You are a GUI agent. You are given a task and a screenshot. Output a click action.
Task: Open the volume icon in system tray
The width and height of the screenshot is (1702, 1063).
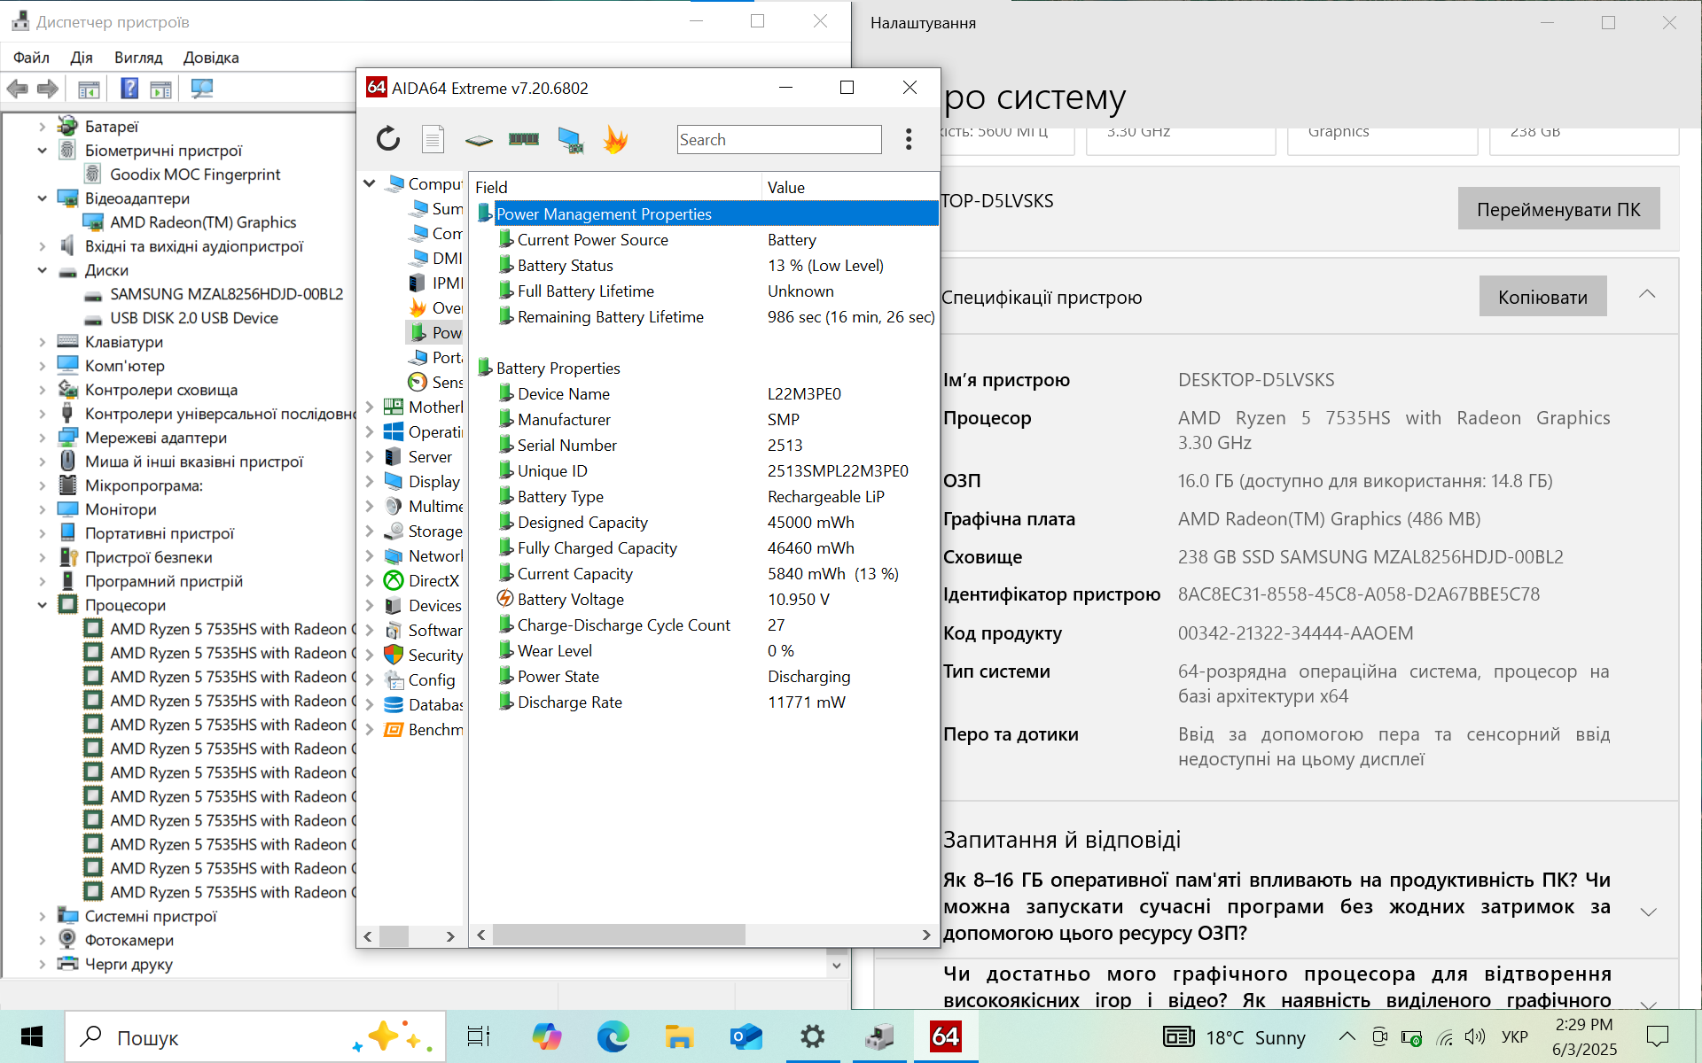pos(1475,1036)
